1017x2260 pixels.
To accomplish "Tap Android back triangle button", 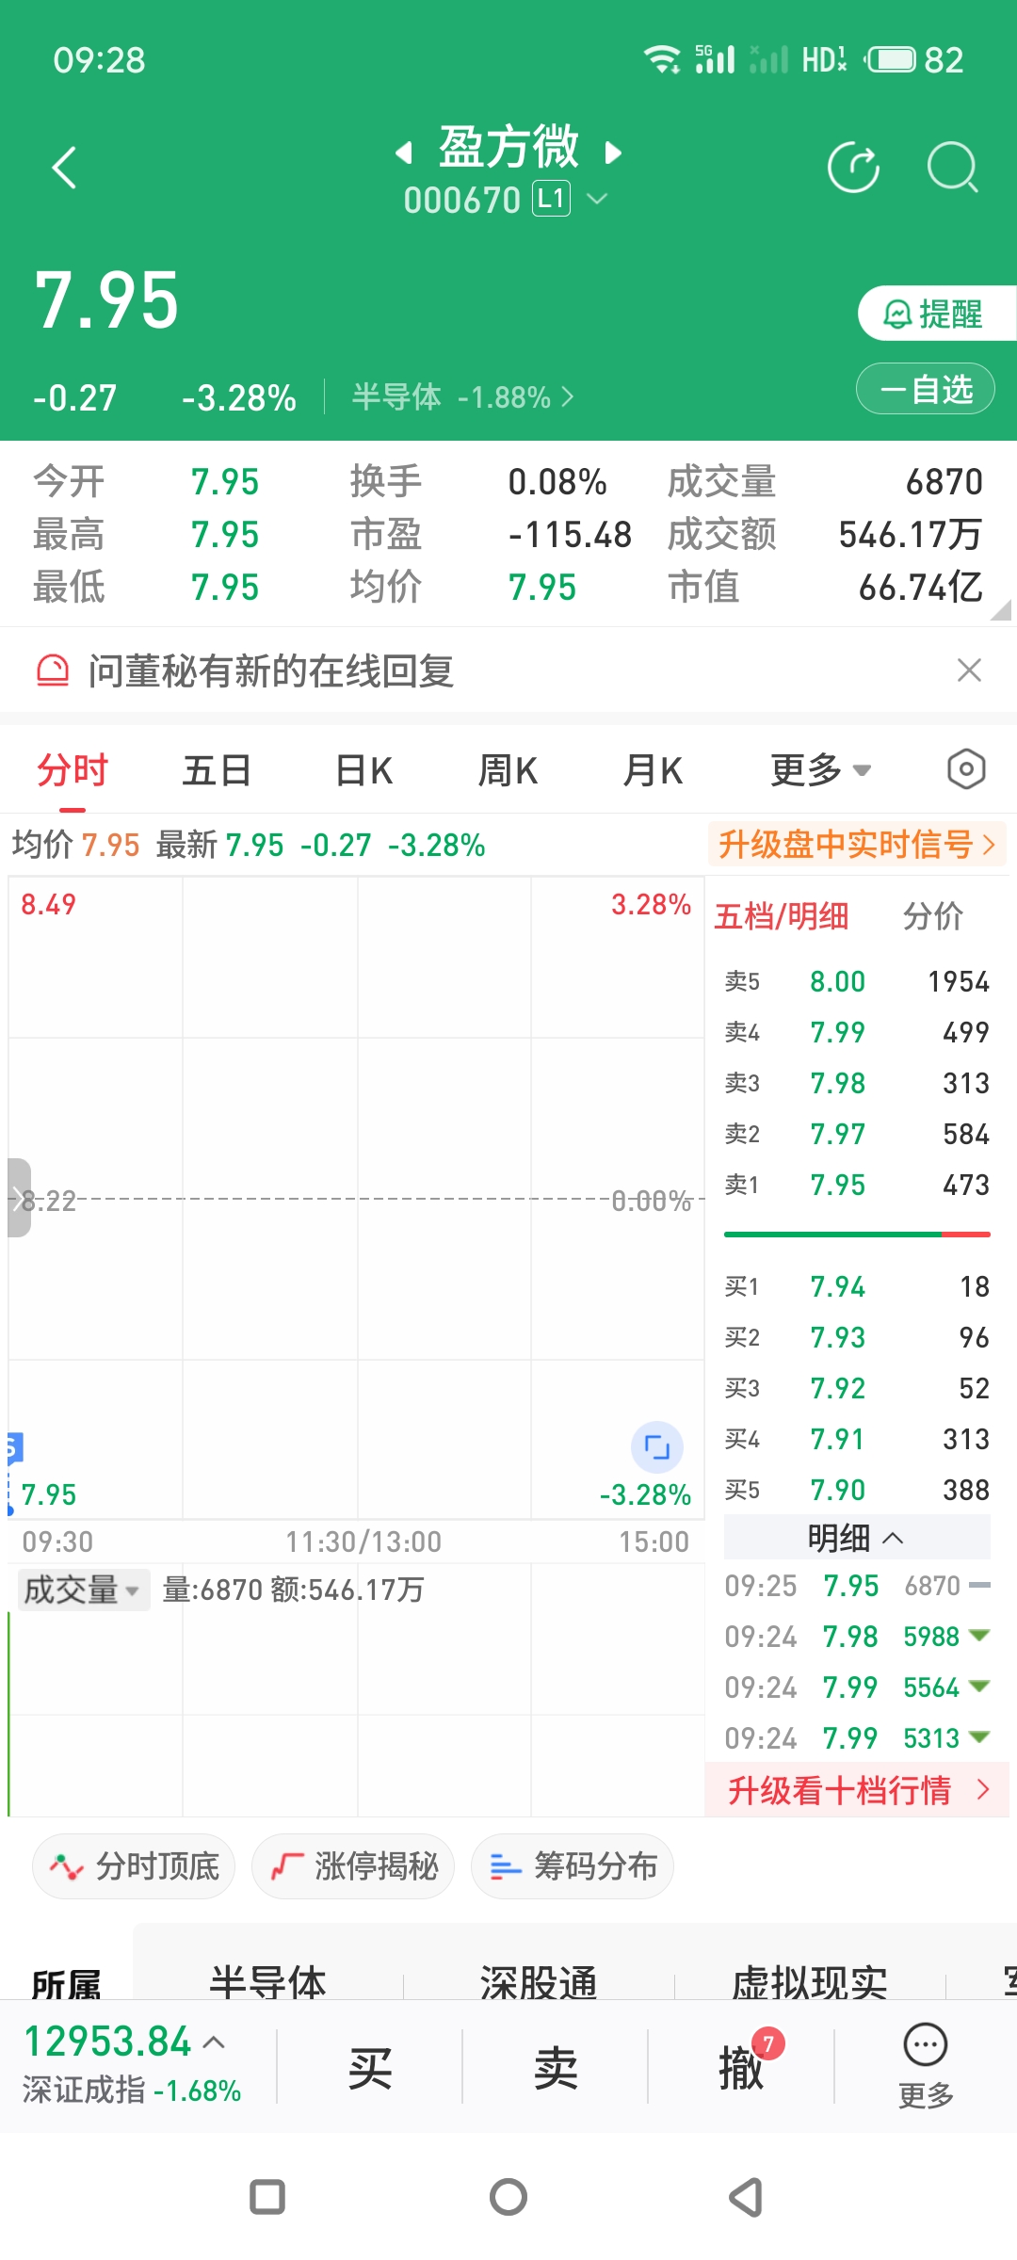I will pyautogui.click(x=747, y=2197).
